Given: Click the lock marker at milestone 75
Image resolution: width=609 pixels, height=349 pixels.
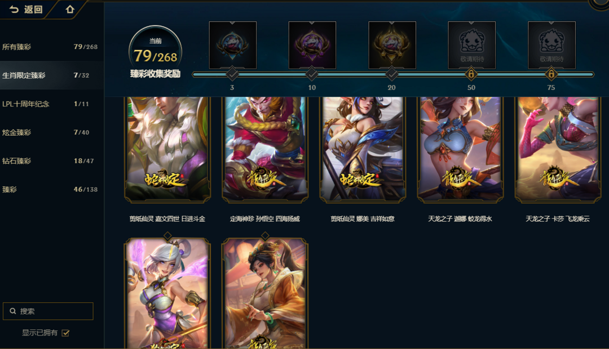Looking at the screenshot, I should click(551, 74).
